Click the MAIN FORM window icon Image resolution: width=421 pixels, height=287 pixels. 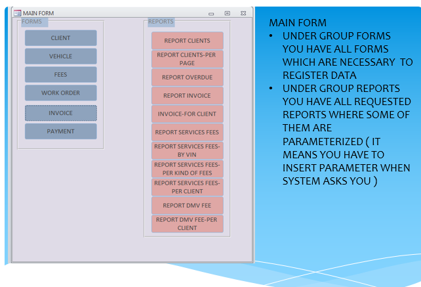pyautogui.click(x=17, y=13)
